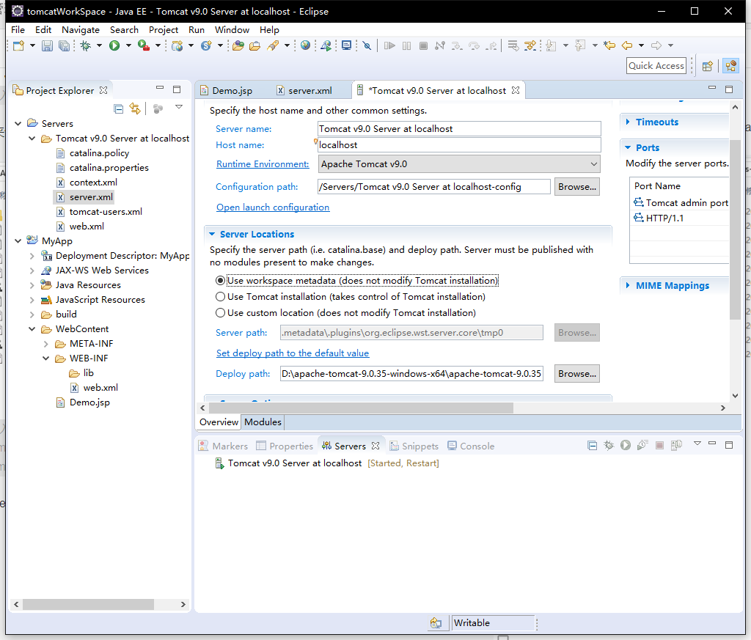The width and height of the screenshot is (751, 640).
Task: Save the editor with the floppy icon
Action: [47, 45]
